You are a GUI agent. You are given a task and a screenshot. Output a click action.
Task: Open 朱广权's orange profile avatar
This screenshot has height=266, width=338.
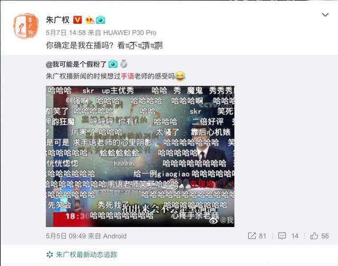pos(26,26)
